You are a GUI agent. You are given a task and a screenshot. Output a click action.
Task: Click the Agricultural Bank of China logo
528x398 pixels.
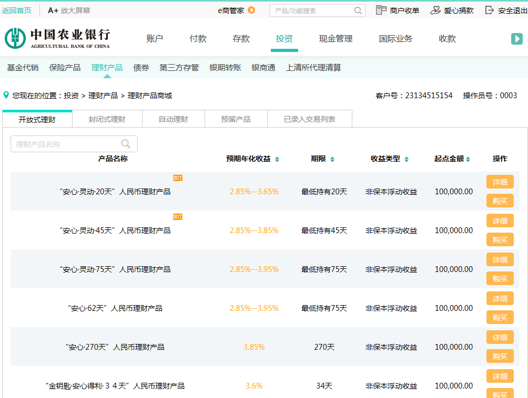tap(57, 38)
